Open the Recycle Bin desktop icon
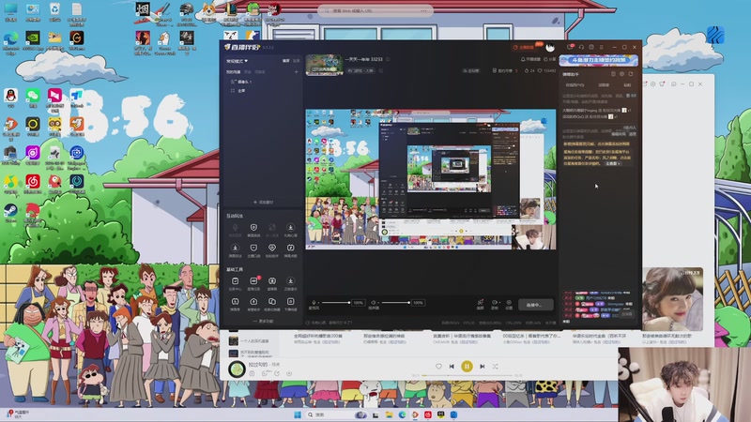 point(54,12)
